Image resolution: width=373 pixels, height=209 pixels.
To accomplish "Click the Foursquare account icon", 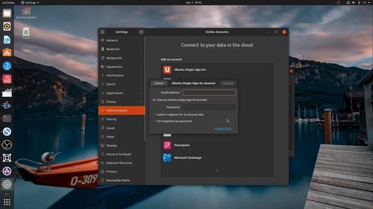I will point(167,145).
